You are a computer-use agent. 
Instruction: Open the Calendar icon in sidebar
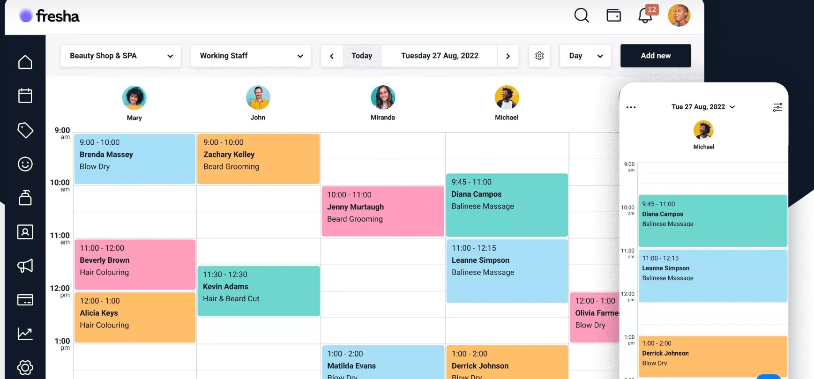(25, 96)
